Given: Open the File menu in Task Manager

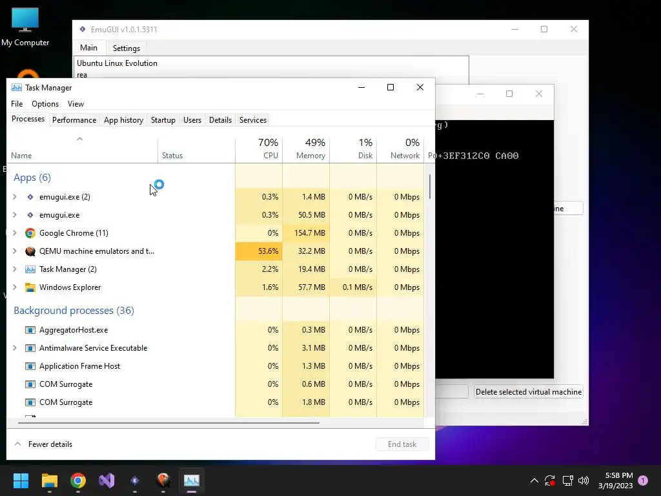Looking at the screenshot, I should (x=17, y=104).
